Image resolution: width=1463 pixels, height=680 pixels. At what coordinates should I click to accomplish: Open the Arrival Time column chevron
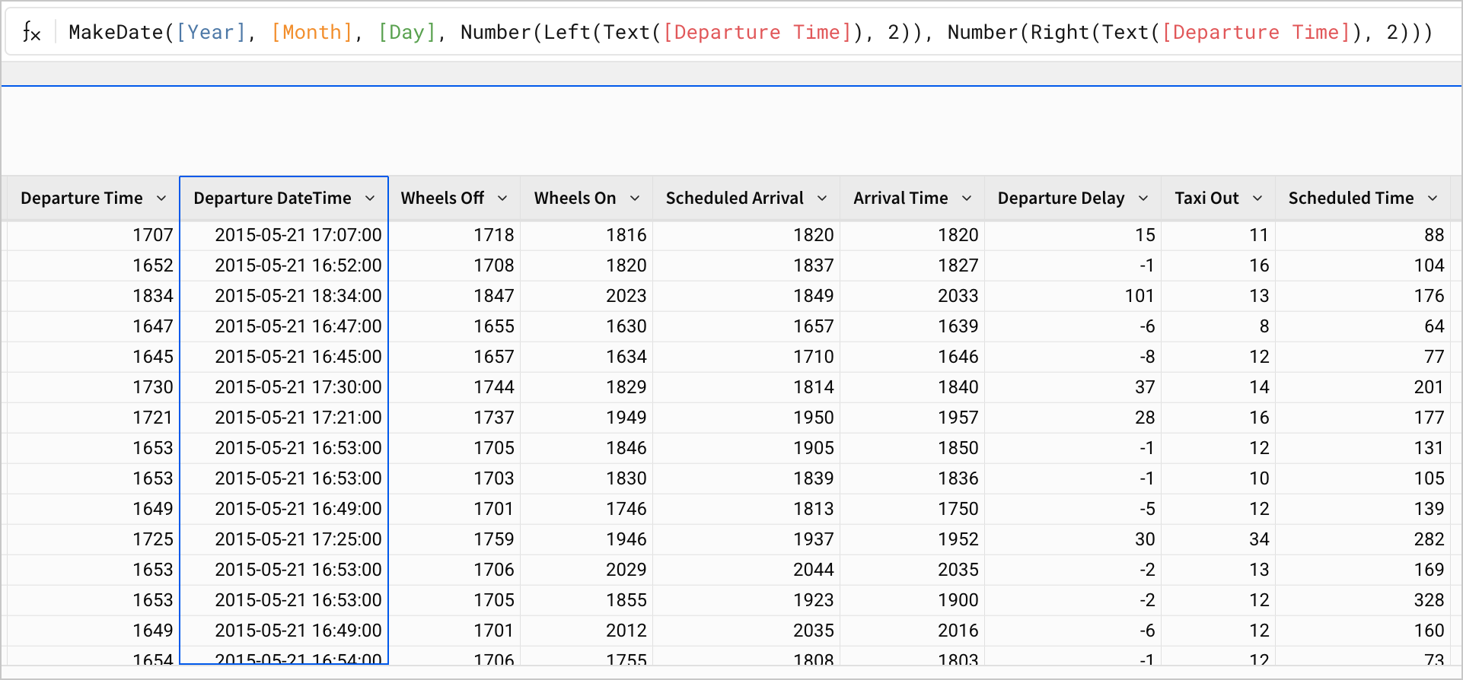(x=967, y=199)
